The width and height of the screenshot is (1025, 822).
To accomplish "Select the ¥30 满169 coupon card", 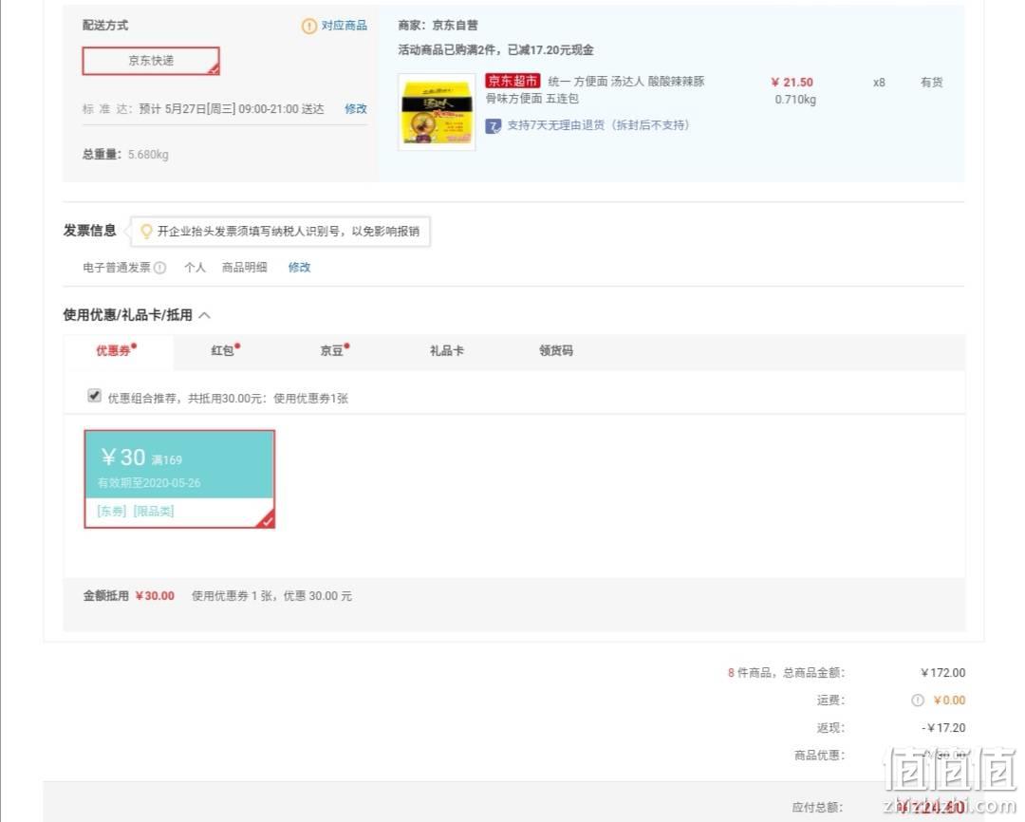I will click(179, 478).
